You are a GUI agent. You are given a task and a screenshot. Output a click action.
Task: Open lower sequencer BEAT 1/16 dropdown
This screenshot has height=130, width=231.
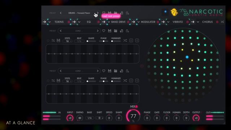click(79, 81)
